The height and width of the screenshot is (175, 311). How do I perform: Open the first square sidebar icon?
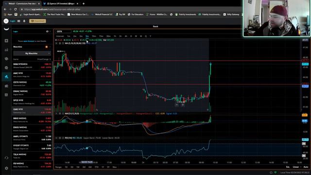[6, 41]
